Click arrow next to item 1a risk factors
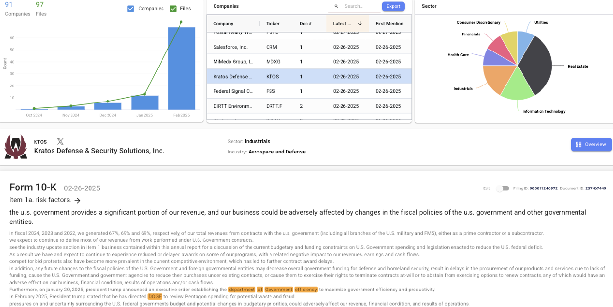 click(77, 200)
